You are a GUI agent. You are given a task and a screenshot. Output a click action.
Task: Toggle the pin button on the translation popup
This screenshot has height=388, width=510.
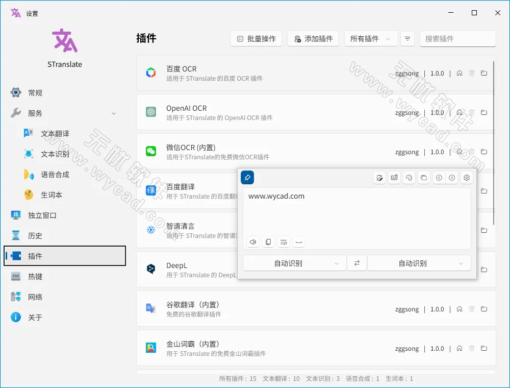[247, 177]
